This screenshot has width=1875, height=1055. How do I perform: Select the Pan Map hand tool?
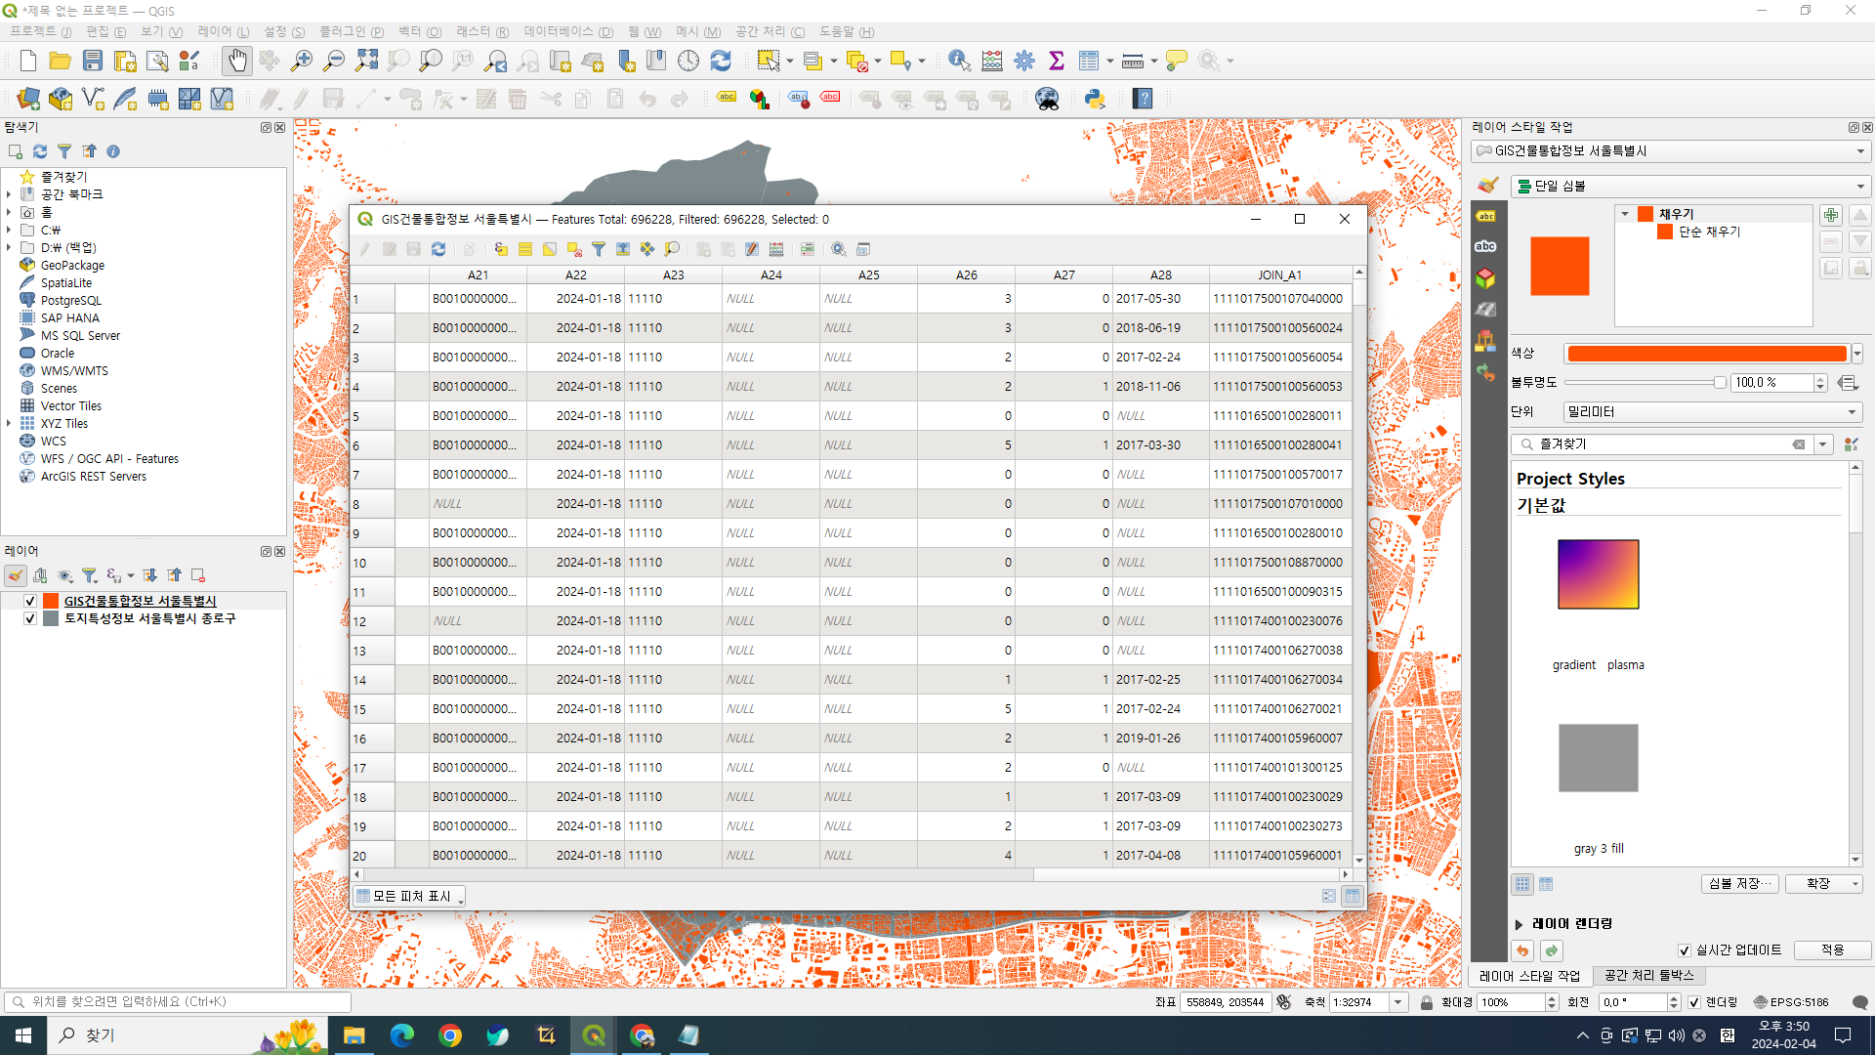[x=236, y=61]
